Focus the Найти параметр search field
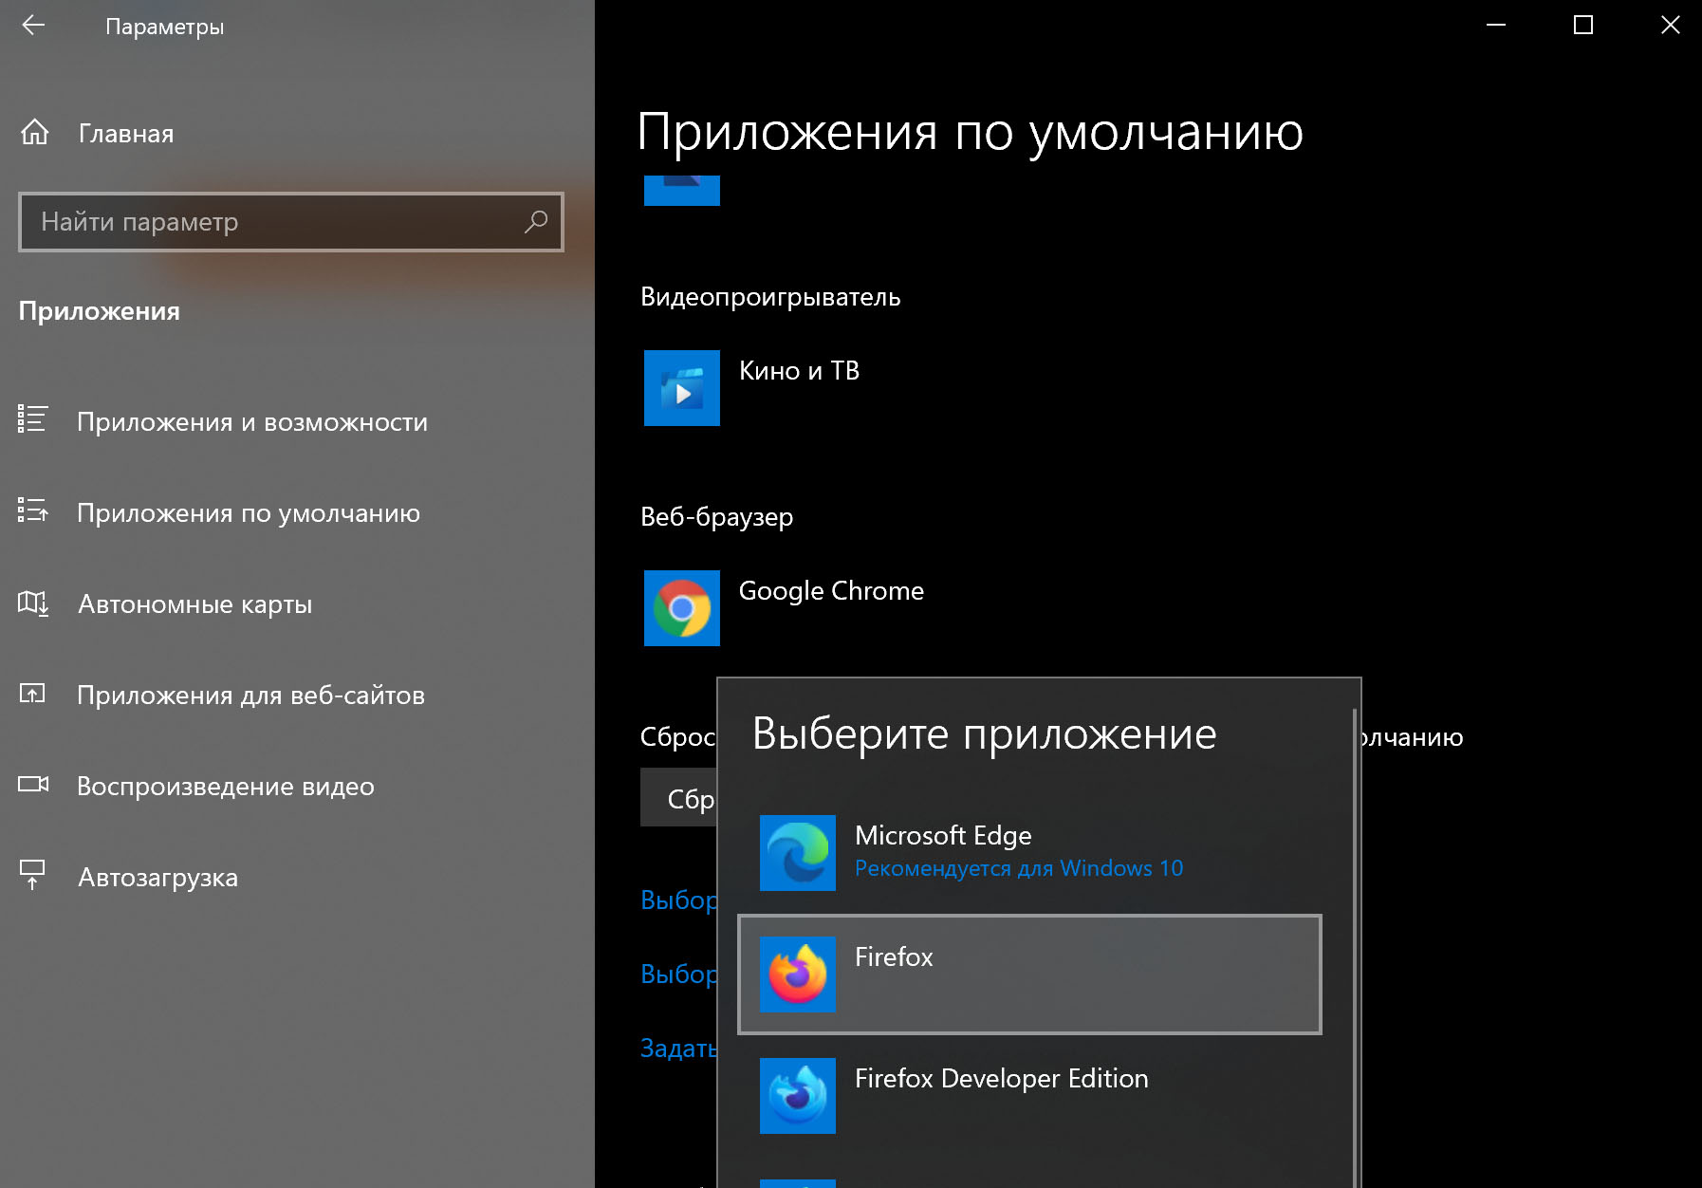The image size is (1702, 1188). [291, 222]
